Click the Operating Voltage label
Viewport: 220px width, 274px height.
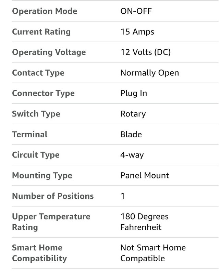pos(49,52)
